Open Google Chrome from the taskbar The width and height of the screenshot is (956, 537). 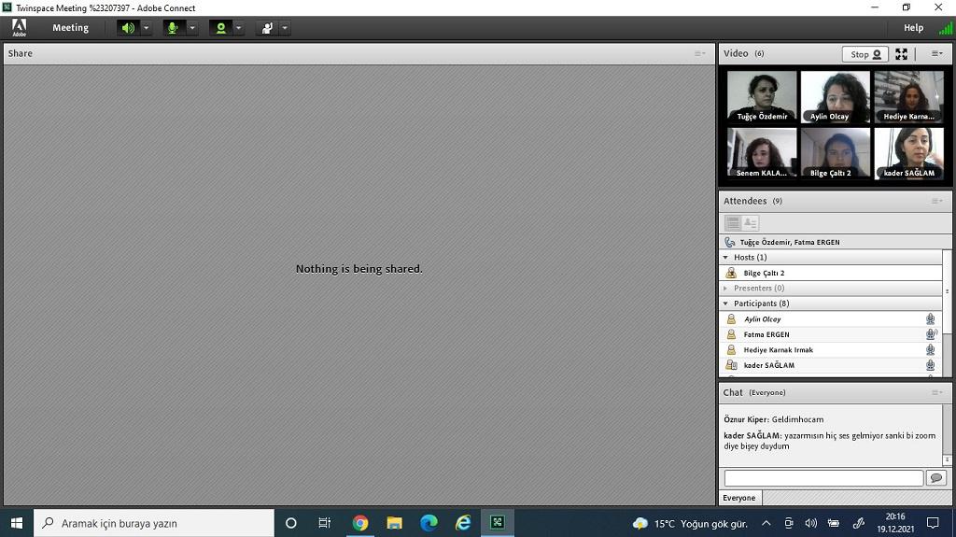coord(360,523)
